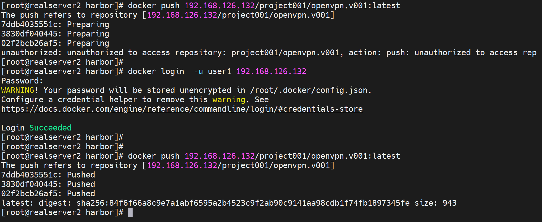Click the sha256 digest hash string
This screenshot has width=542, height=222.
[243, 203]
